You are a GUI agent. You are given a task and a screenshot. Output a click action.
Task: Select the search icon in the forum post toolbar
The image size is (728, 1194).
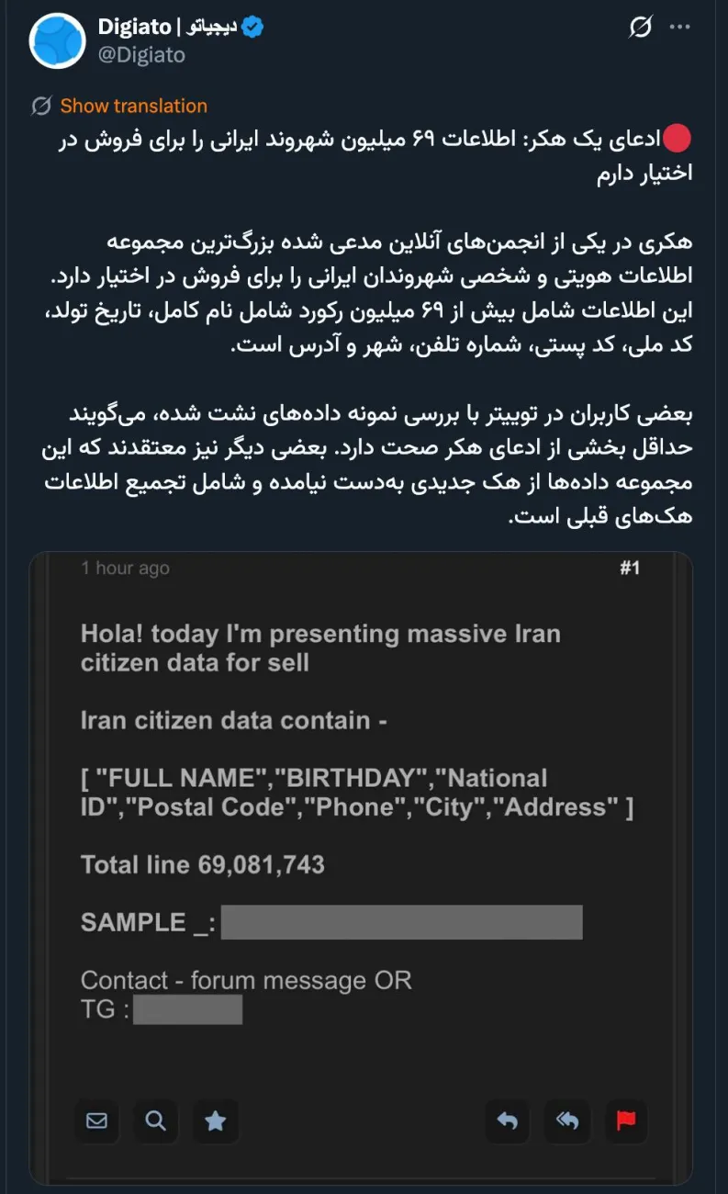(155, 1121)
